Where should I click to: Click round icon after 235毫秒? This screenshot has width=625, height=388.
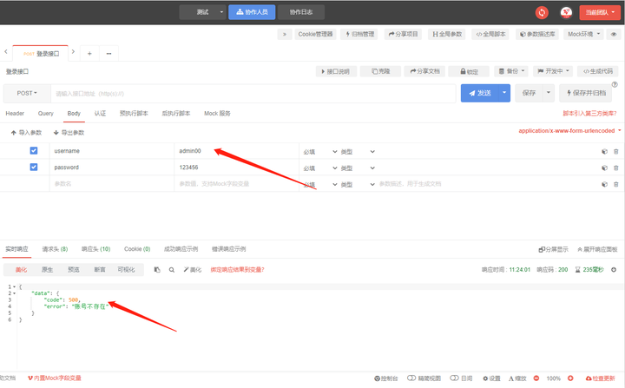tap(614, 270)
